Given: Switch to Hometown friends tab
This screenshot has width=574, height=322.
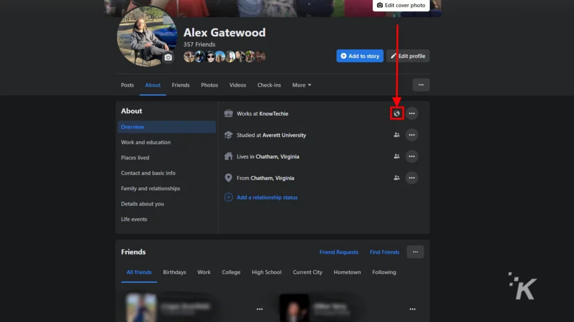Looking at the screenshot, I should (347, 272).
